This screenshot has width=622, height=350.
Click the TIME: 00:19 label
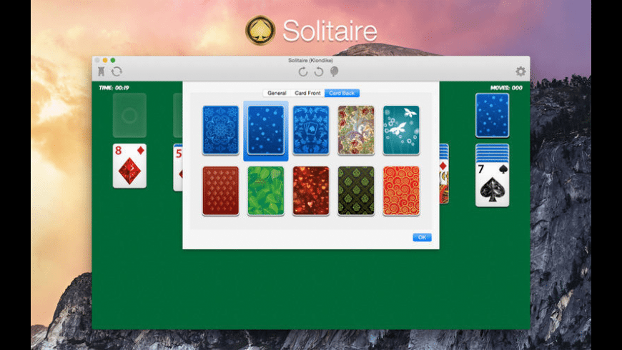coord(114,88)
